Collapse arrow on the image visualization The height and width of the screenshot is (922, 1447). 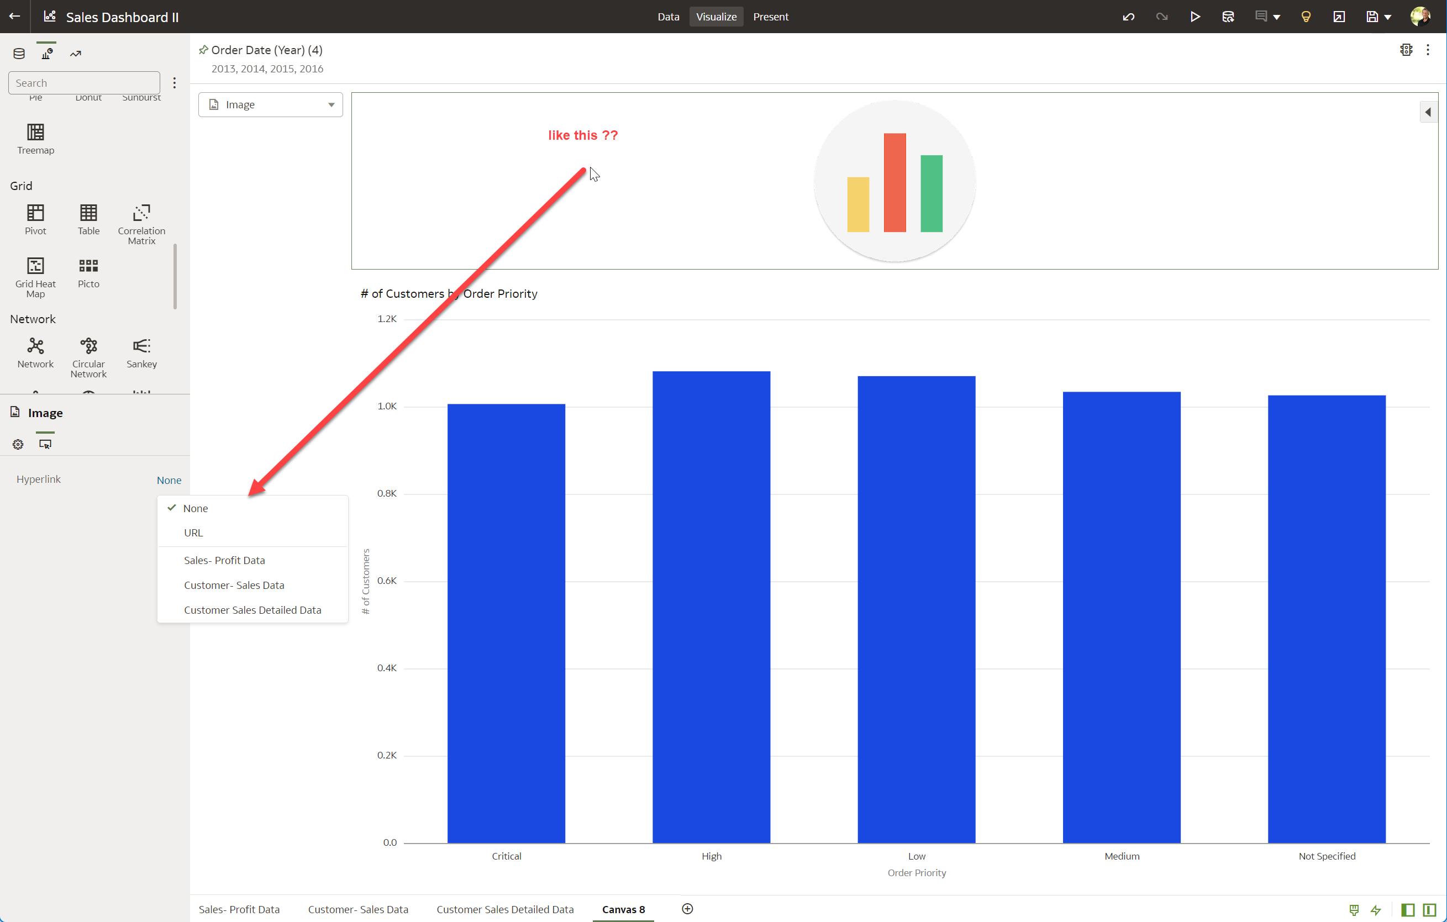coord(1428,112)
